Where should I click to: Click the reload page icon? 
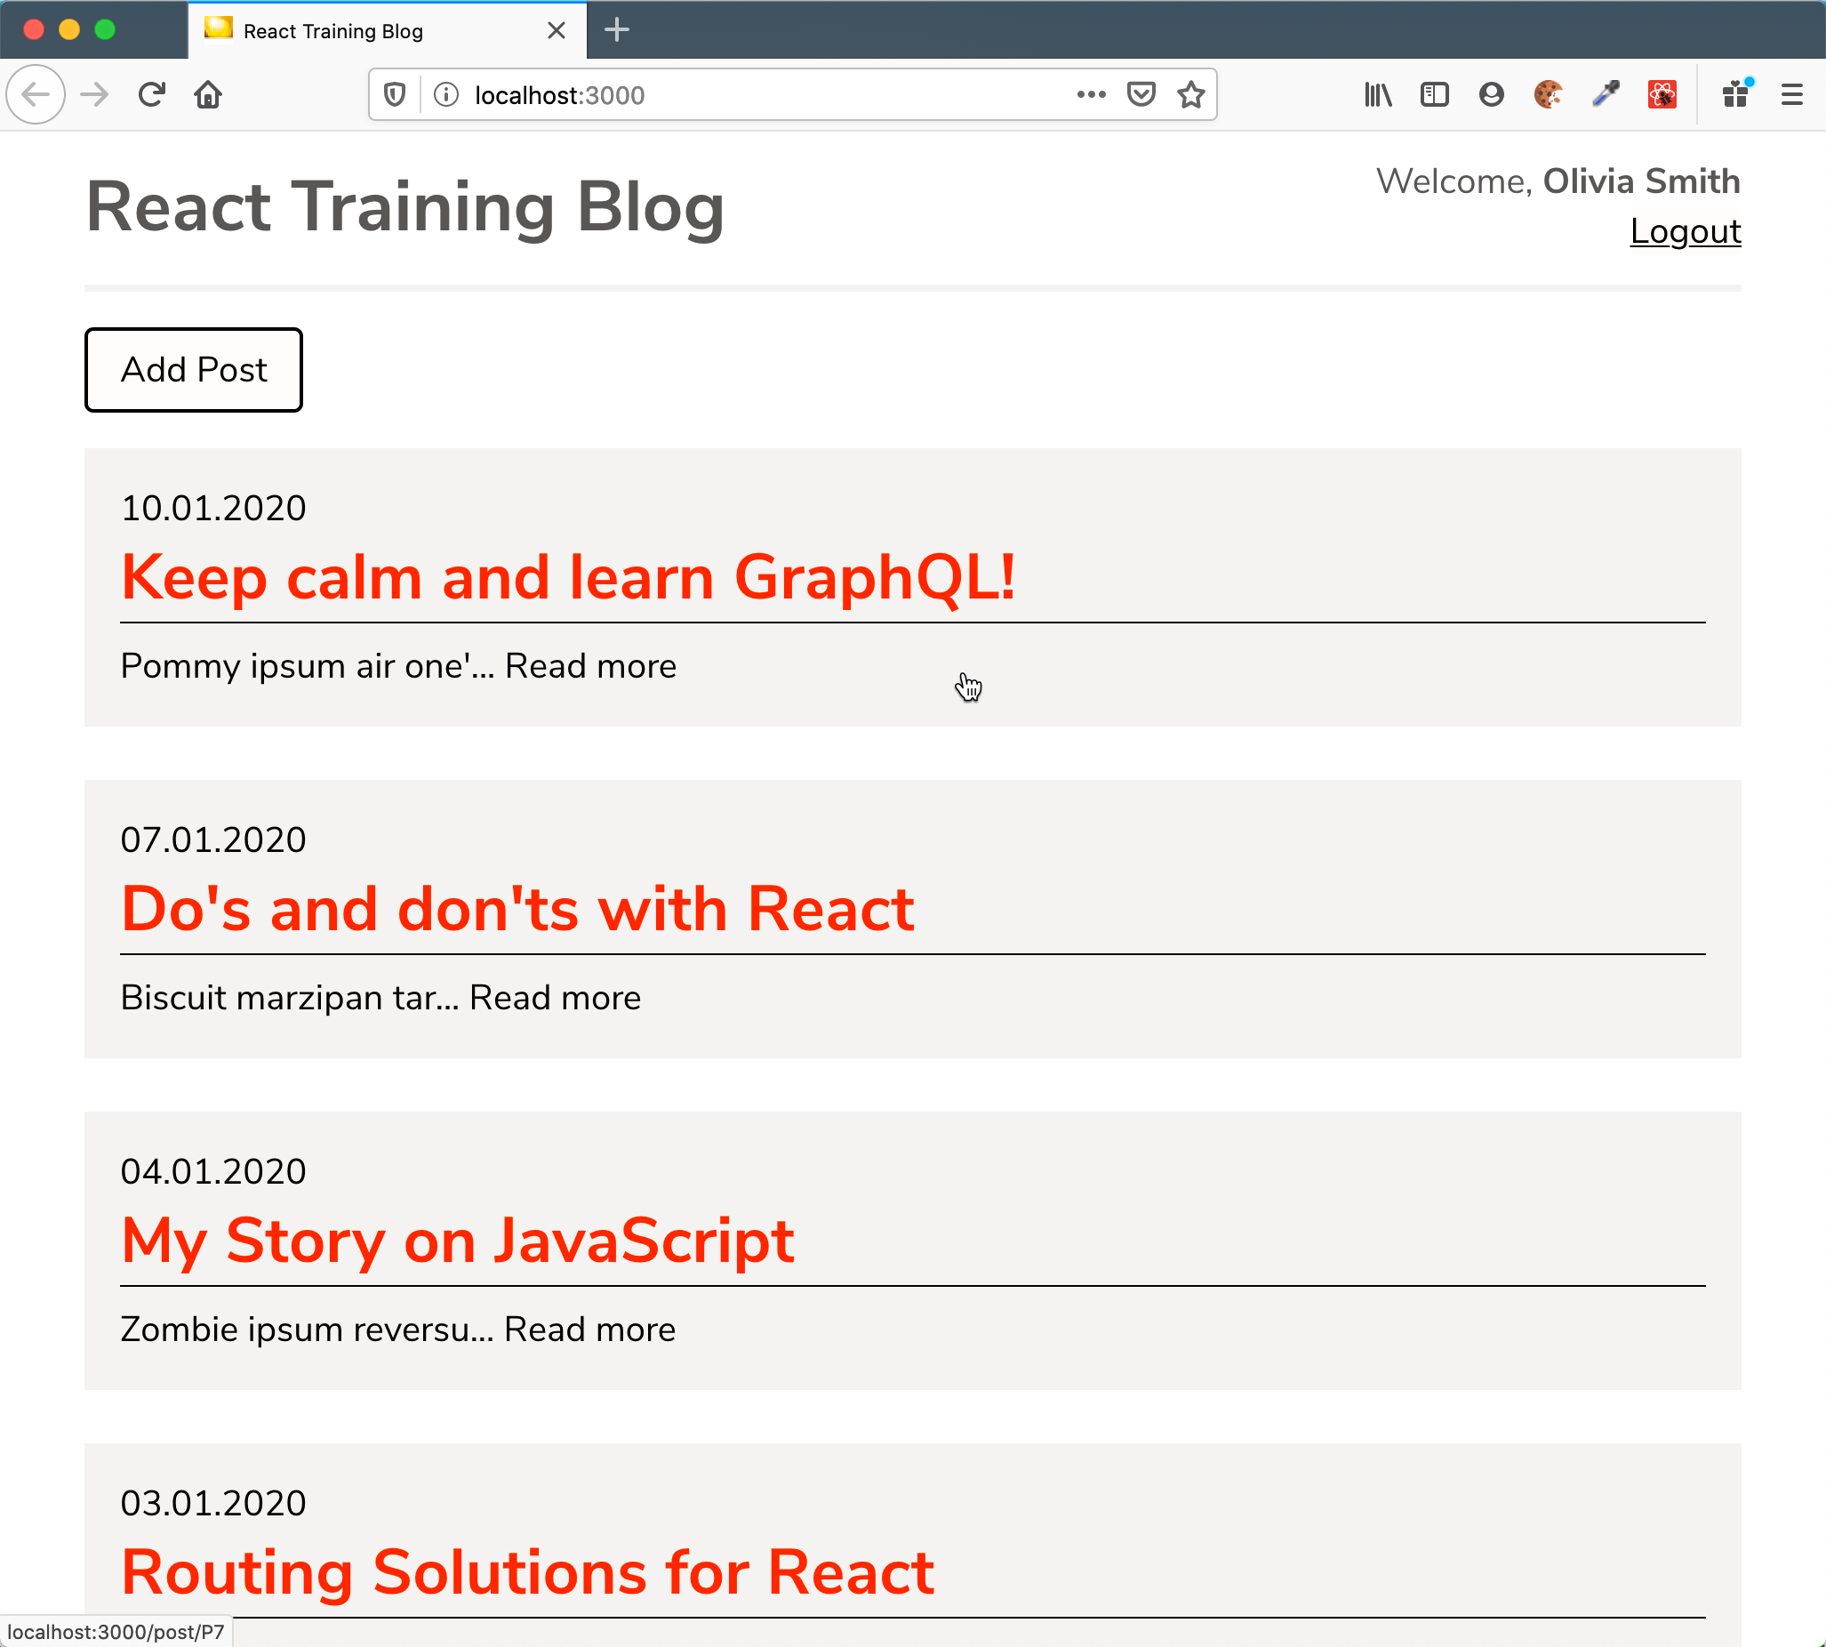153,93
